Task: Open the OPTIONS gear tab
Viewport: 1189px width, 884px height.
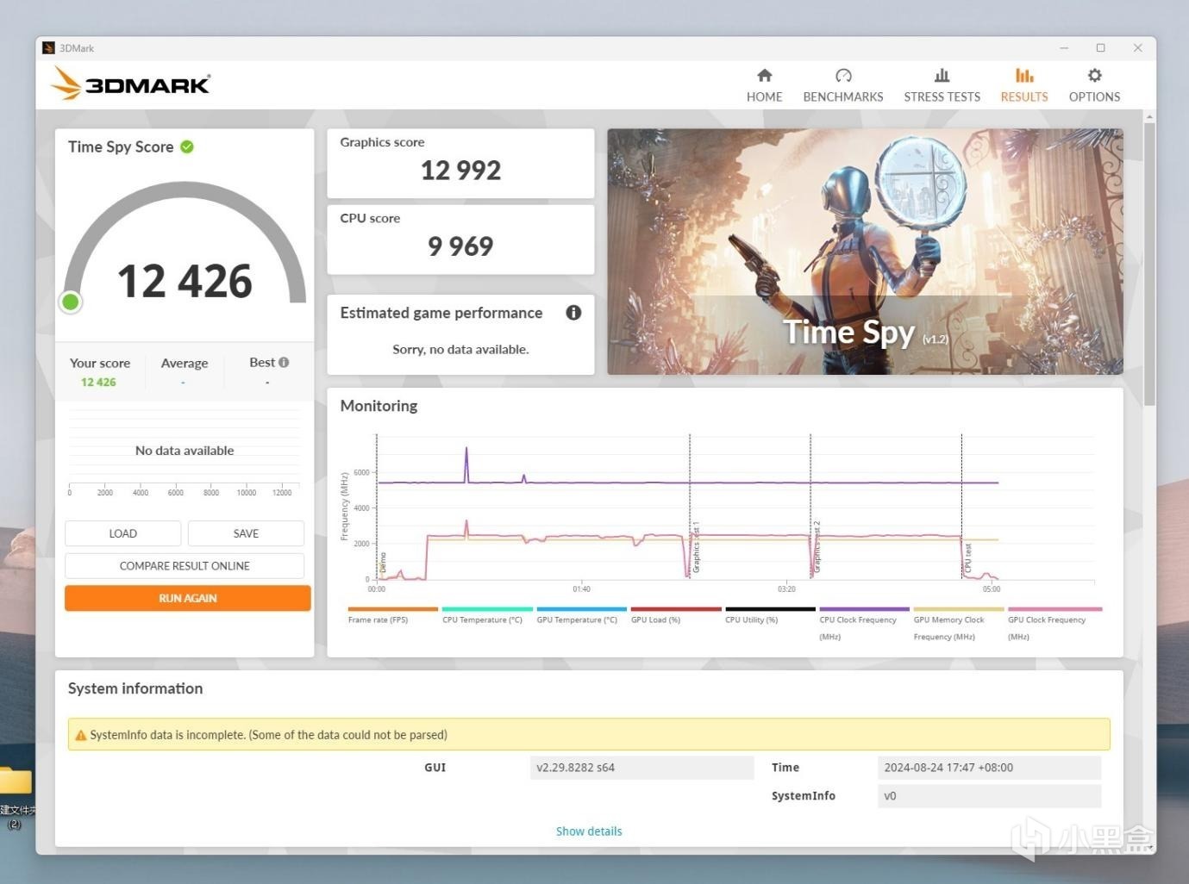Action: point(1094,85)
